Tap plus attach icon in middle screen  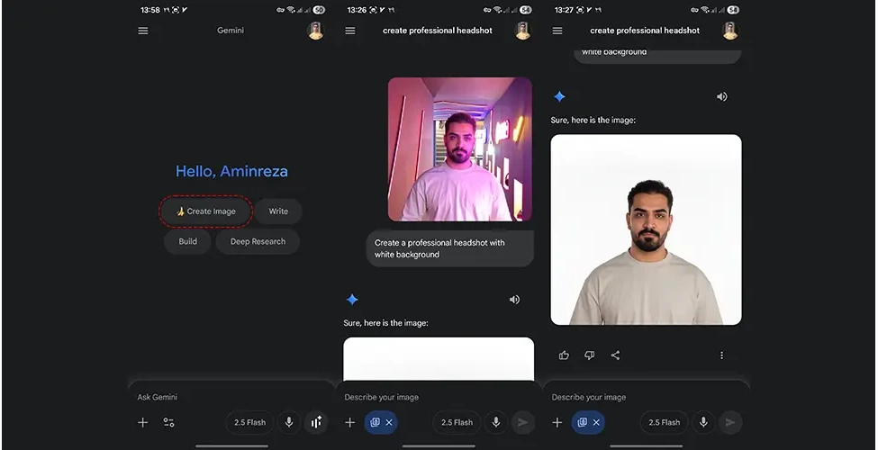[x=350, y=423]
